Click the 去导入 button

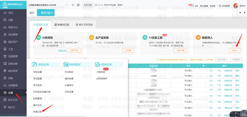235,51
